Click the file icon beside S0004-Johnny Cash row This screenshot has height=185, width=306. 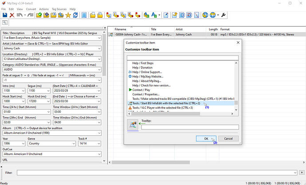pos(111,35)
